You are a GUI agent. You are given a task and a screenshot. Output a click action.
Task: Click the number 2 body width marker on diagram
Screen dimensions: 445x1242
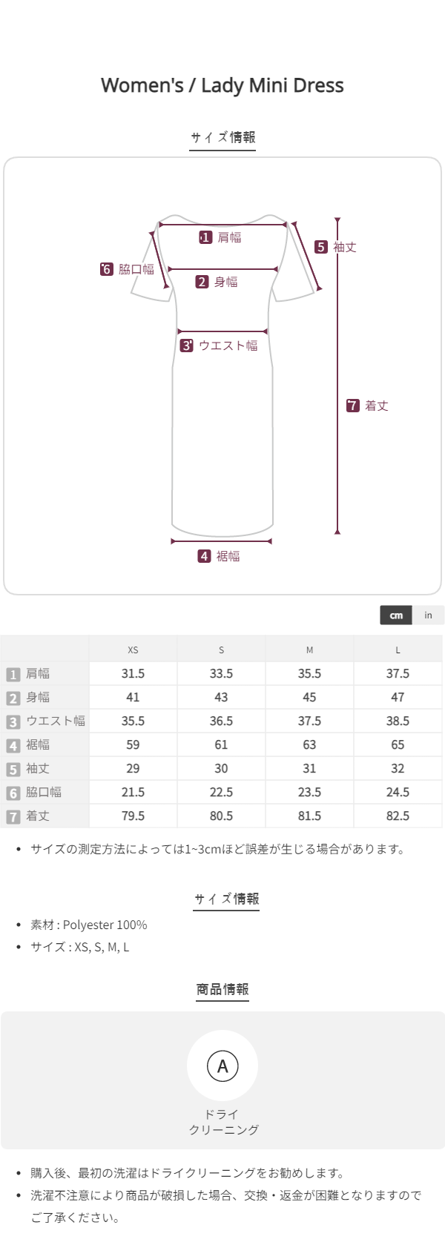[202, 282]
